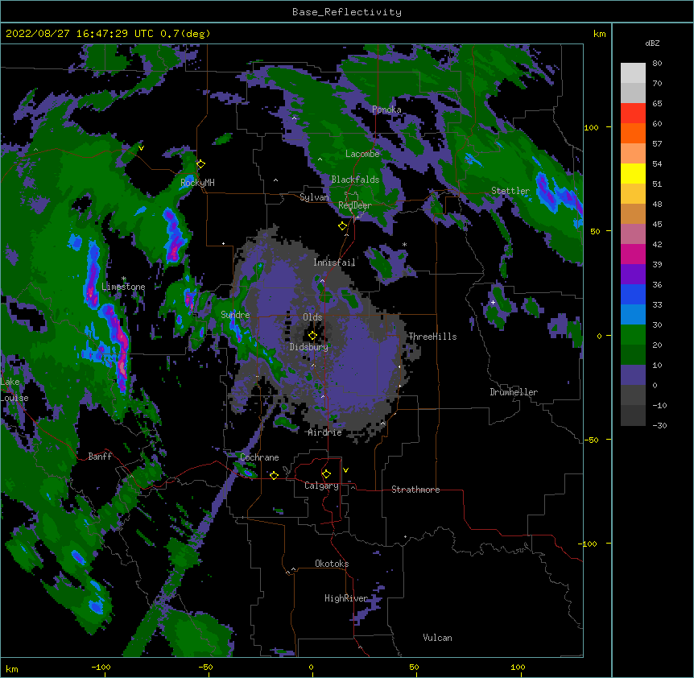Click the Vulcan city label
This screenshot has width=694, height=678.
pos(437,638)
